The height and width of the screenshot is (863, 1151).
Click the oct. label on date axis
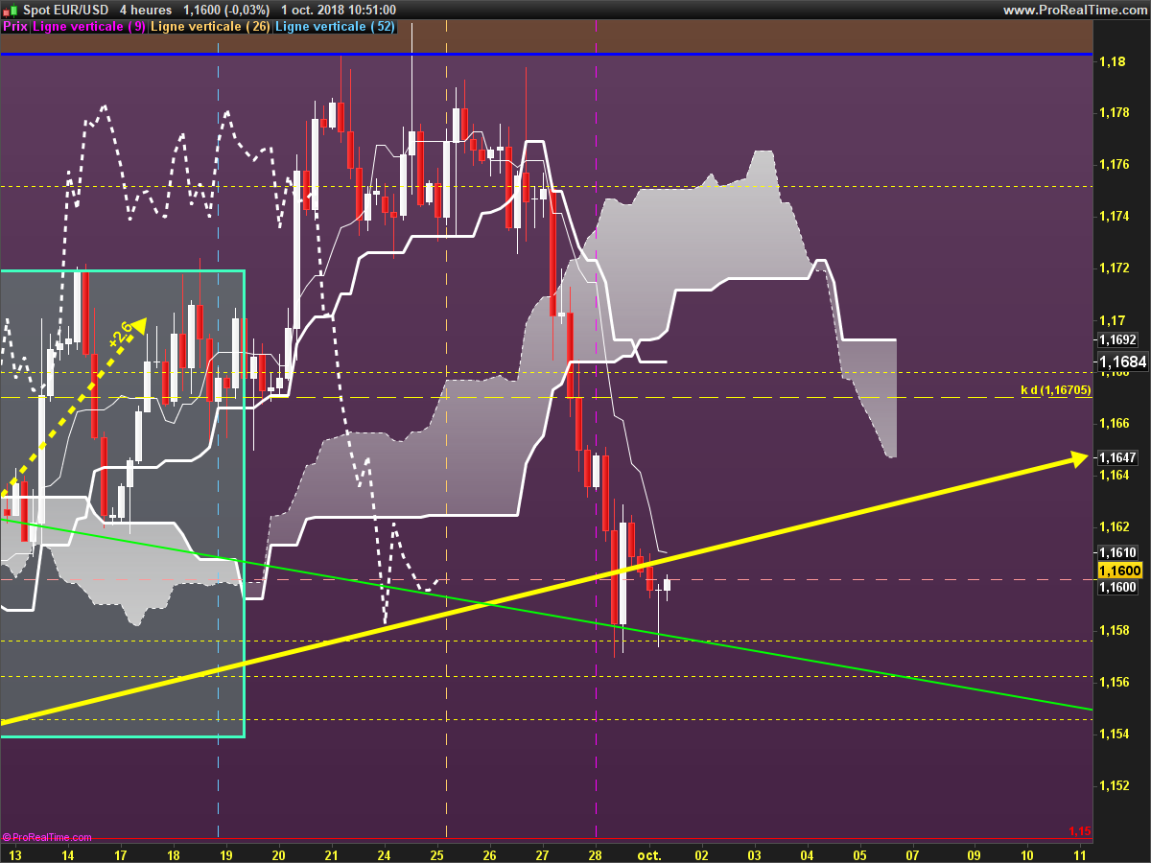click(649, 853)
